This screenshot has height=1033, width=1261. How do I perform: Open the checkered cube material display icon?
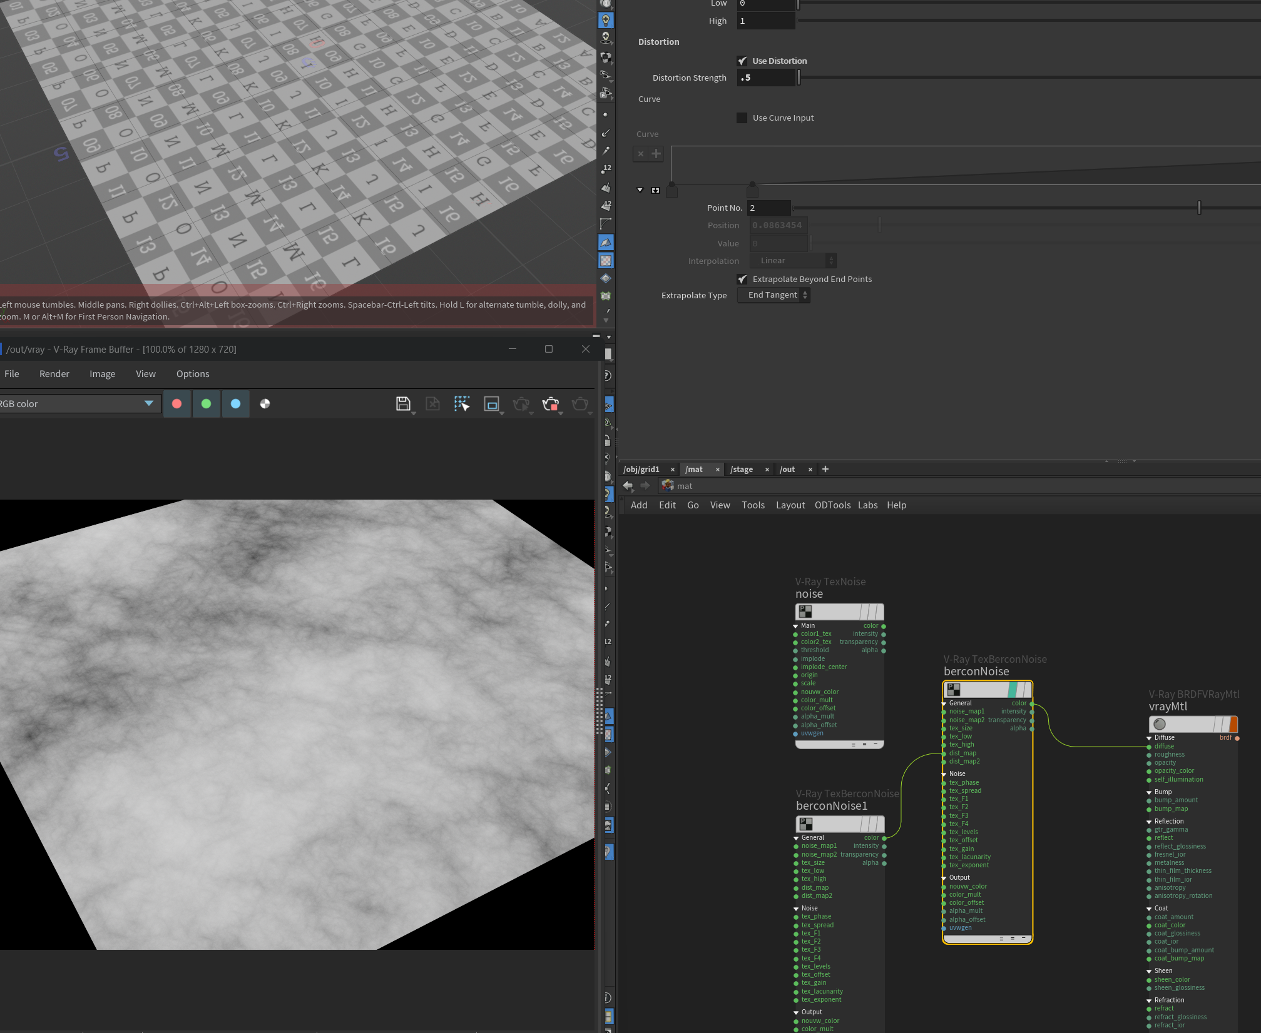click(x=606, y=57)
